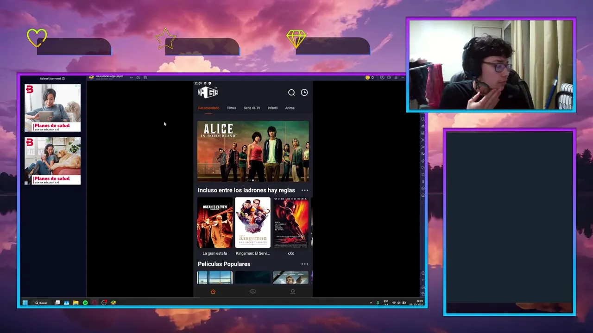Click home icon in BlueStacks title bar

[138, 77]
